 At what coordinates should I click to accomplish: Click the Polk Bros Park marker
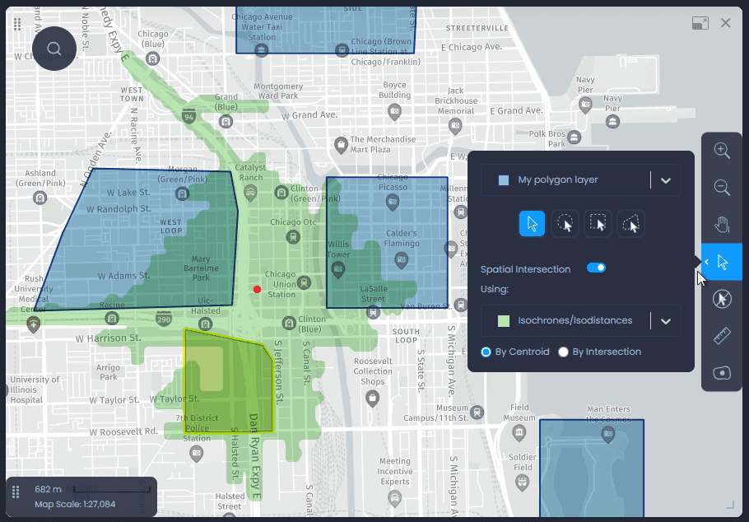575,137
